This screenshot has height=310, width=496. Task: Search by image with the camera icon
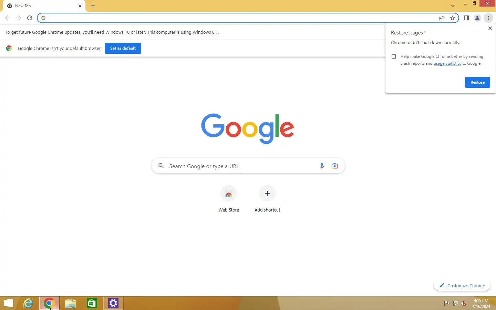click(x=334, y=166)
